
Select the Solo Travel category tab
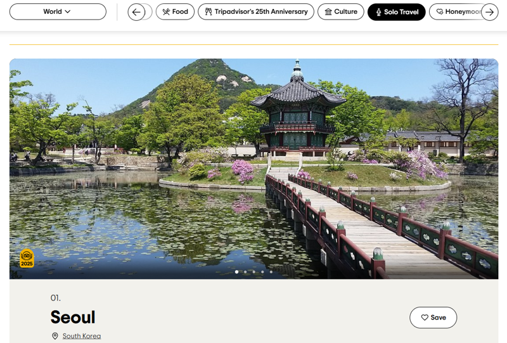point(396,12)
